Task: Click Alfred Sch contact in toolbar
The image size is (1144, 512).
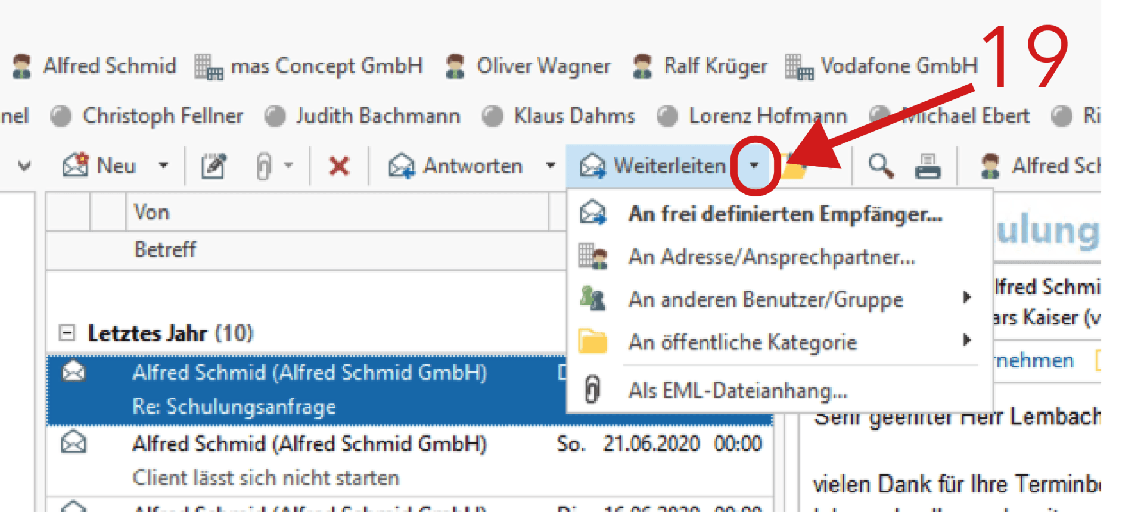Action: (x=1040, y=166)
